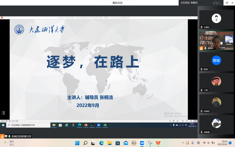The width and height of the screenshot is (235, 147).
Task: Launch Microsoft Edge from the Windows taskbar
Action: pos(101,143)
